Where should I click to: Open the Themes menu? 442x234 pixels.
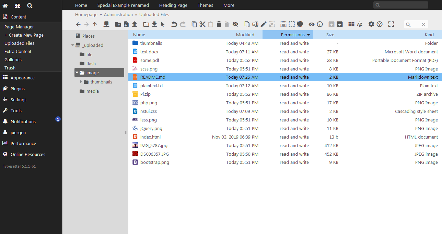coord(205,5)
